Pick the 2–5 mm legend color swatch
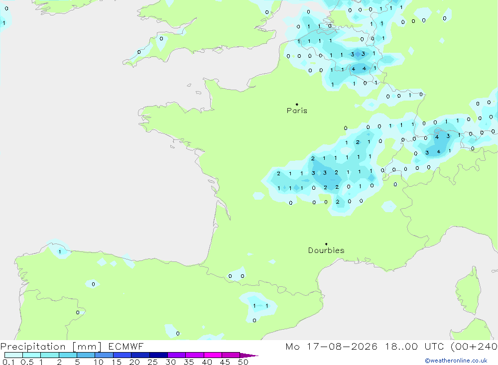498x365 pixels. tap(68, 355)
